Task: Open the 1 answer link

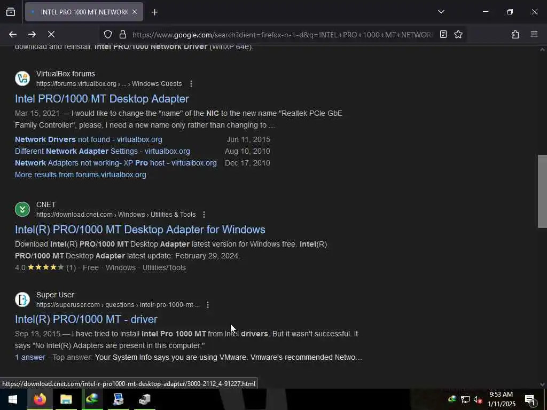Action: [x=30, y=357]
